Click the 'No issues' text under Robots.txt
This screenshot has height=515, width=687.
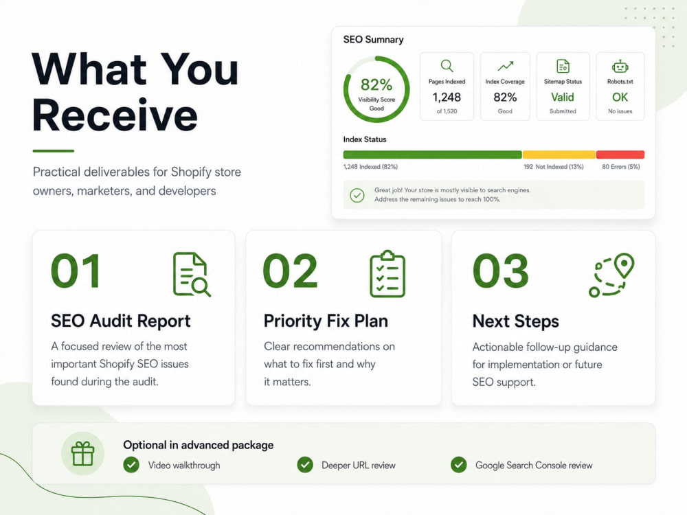(620, 111)
